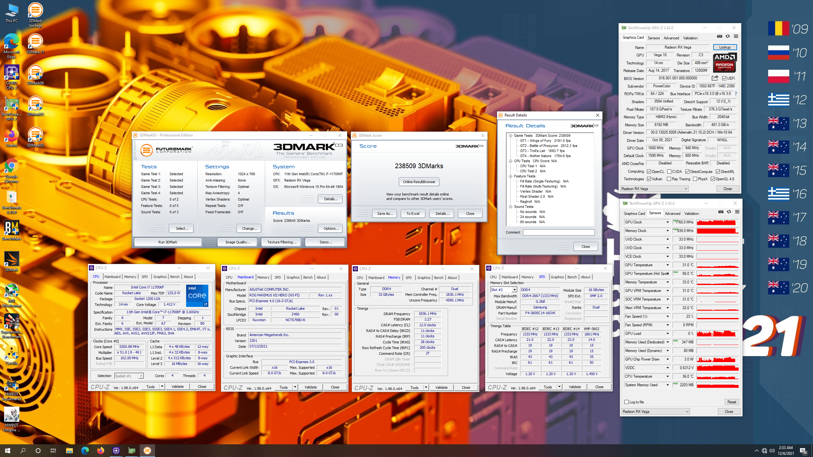This screenshot has width=813, height=457.
Task: Switch to Sensors tab in GPU-Z Graphics Card window
Action: click(x=654, y=38)
